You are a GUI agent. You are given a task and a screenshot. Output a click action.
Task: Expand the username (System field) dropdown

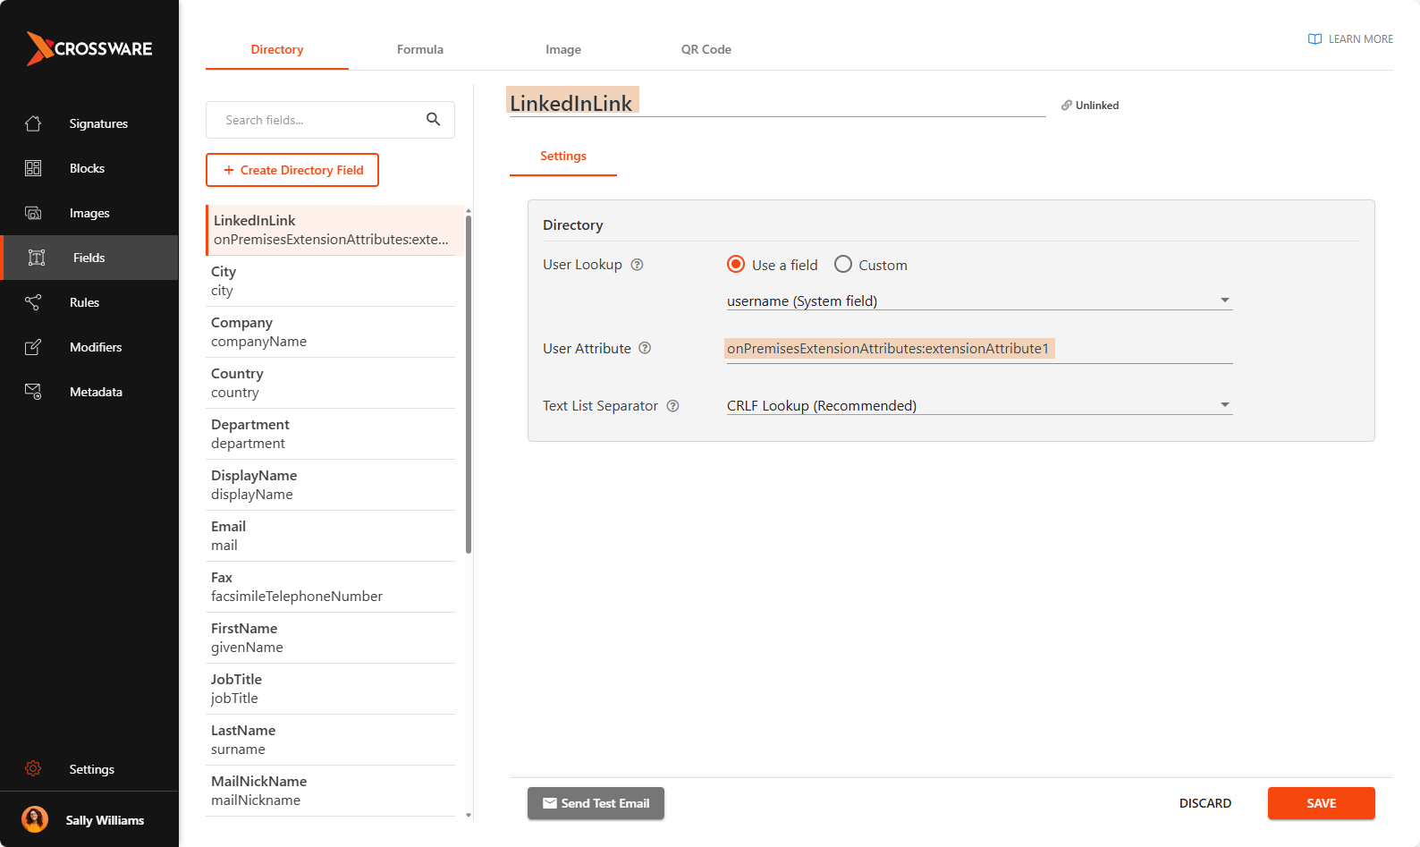click(x=1224, y=301)
